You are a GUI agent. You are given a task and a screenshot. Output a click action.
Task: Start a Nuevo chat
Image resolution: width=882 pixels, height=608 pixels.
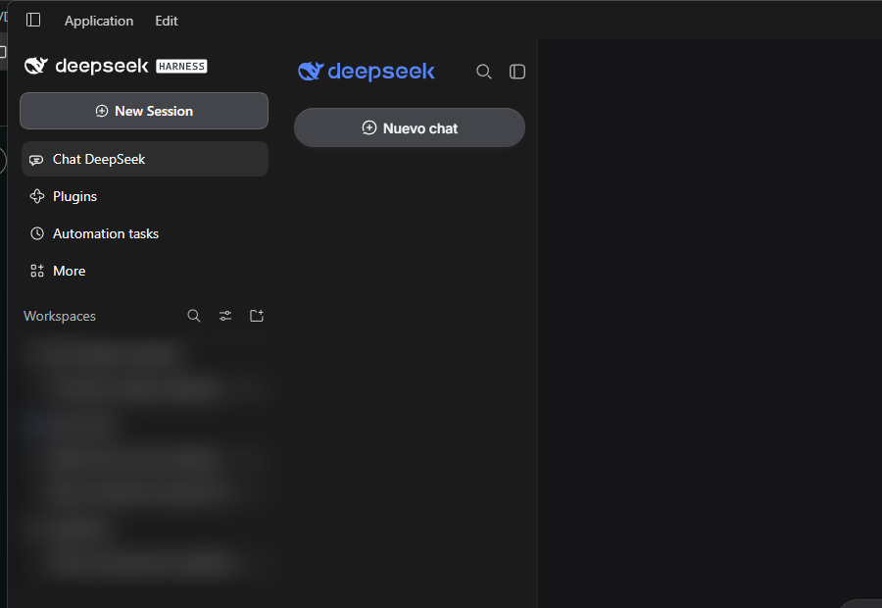tap(410, 127)
